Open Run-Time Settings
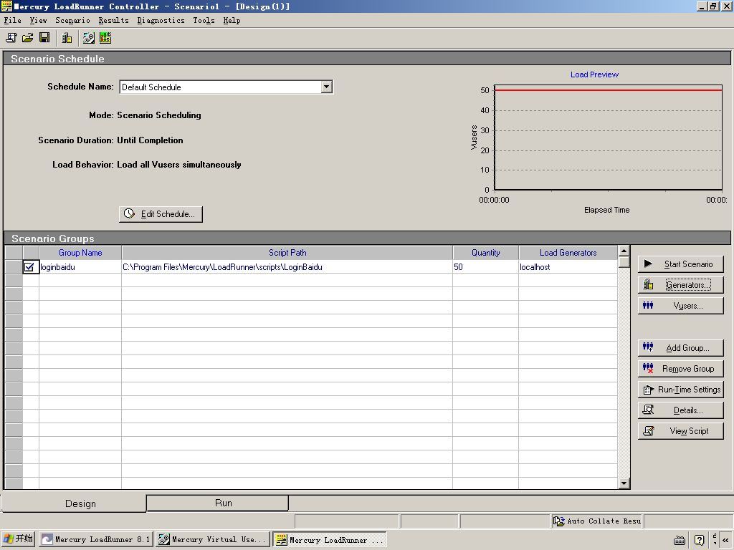 [x=681, y=390]
